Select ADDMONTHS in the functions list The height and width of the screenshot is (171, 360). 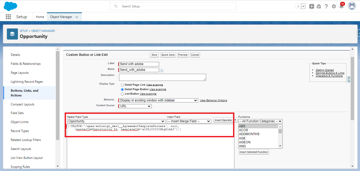(x=258, y=134)
